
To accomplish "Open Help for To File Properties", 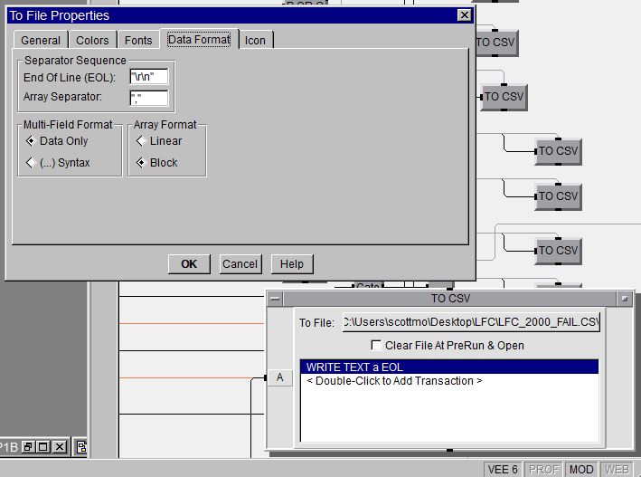I will [291, 263].
